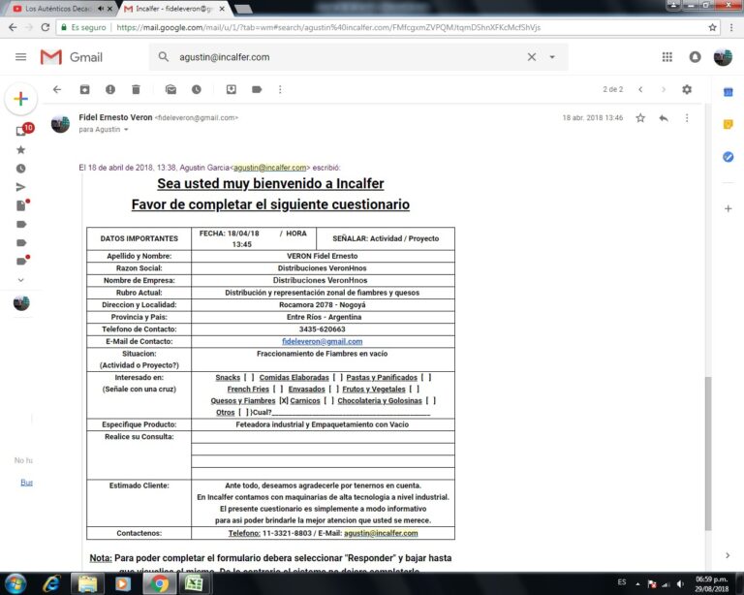Star the message from Fidel Ernesto Veron
Image resolution: width=744 pixels, height=595 pixels.
640,118
